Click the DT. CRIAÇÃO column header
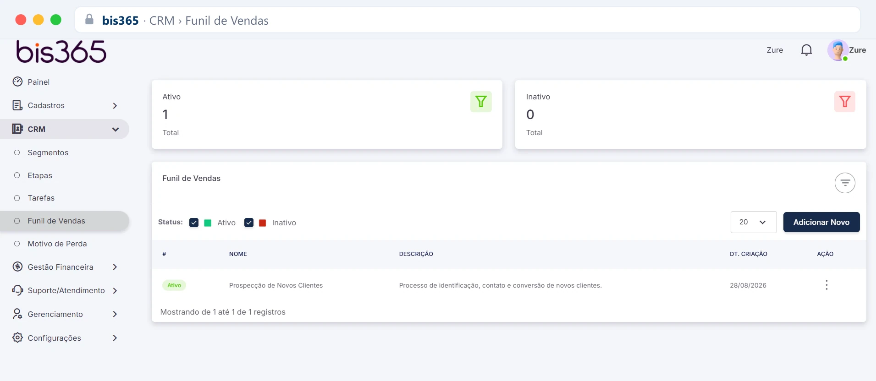This screenshot has height=381, width=876. click(749, 254)
